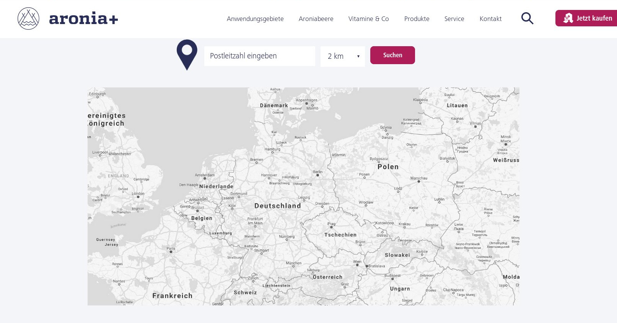This screenshot has width=617, height=323.
Task: Click the aronia+ mountain logo icon
Action: [x=28, y=18]
